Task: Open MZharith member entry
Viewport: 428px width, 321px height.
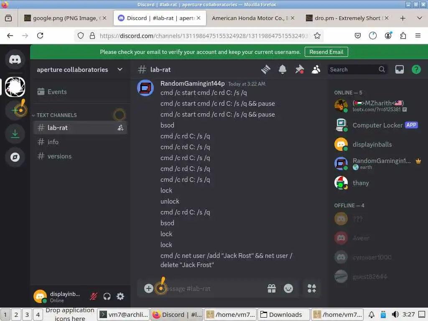Action: (x=378, y=106)
